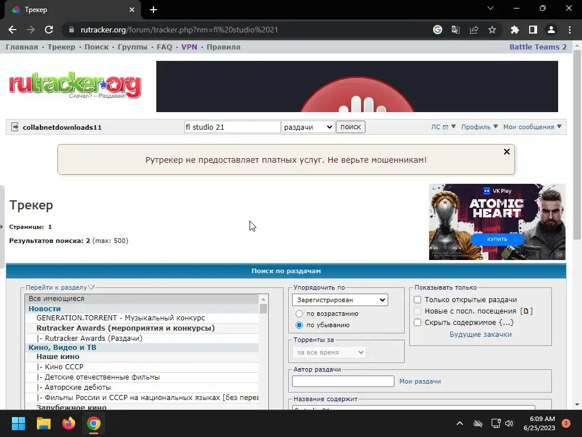The height and width of the screenshot is (437, 582).
Task: Select |- Кино СССР in forum list
Action: 142,367
